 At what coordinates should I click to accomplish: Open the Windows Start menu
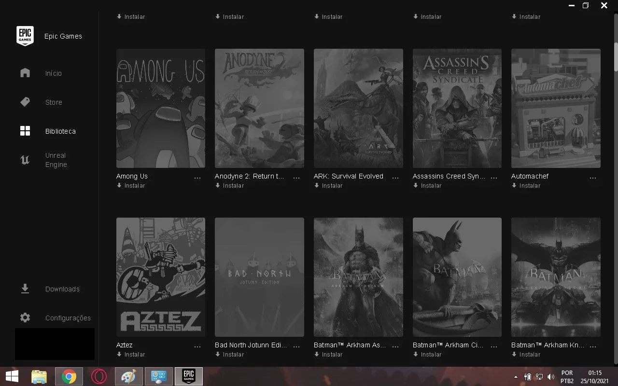pos(12,376)
